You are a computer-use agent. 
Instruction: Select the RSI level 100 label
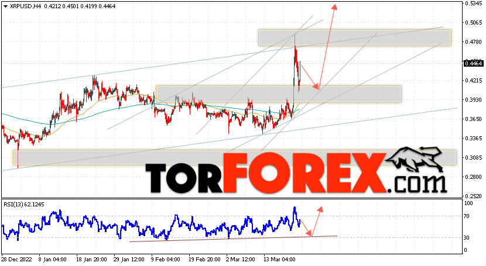click(x=468, y=203)
